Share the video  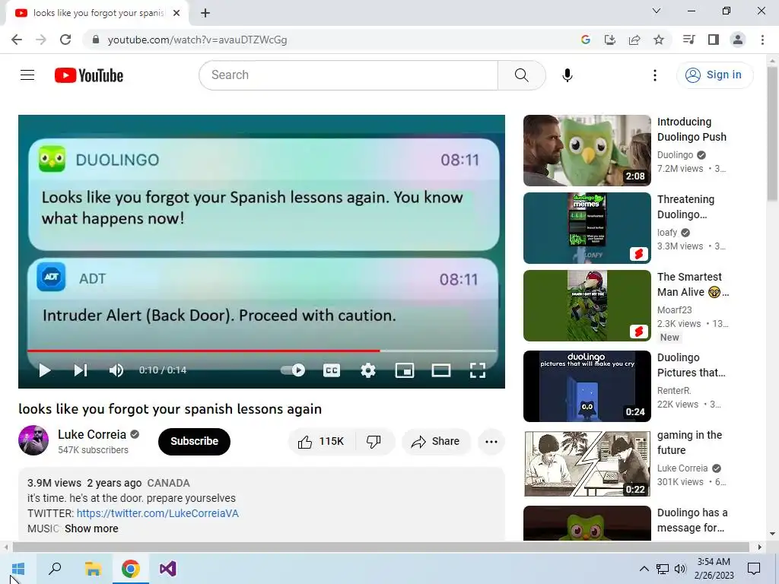pos(436,442)
